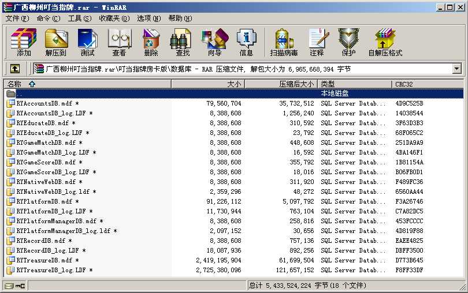
Task: Select file RYGameScoreDB.mdf
Action: 49,162
